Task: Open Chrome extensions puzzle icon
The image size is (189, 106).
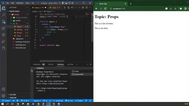Action: click(x=181, y=9)
